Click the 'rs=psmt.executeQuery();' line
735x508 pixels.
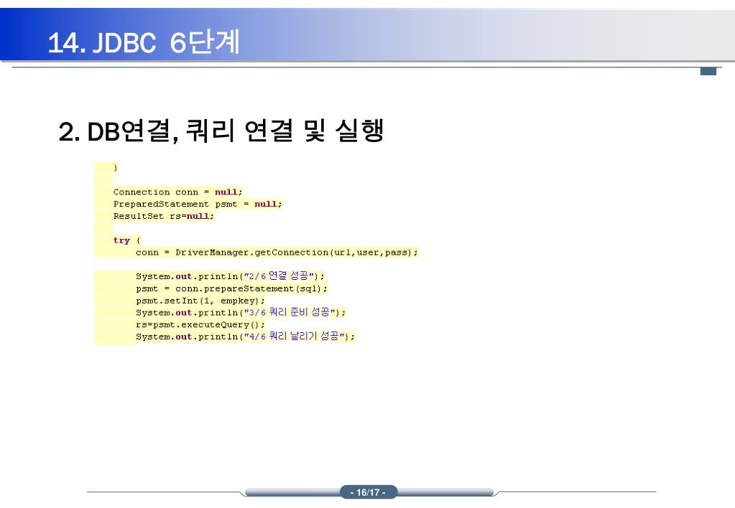[200, 324]
